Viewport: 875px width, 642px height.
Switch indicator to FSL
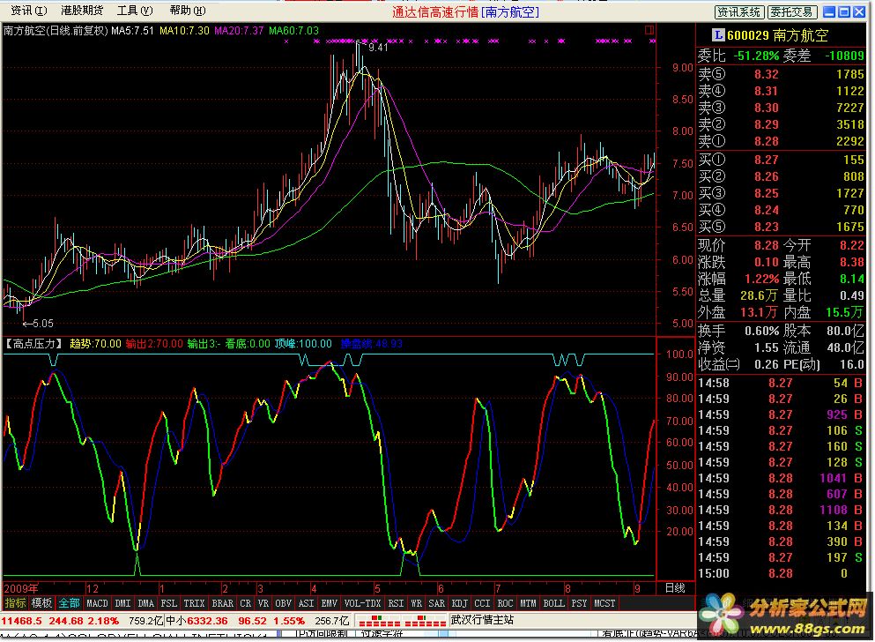168,603
